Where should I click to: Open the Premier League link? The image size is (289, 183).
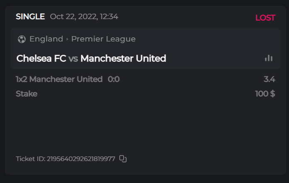point(103,39)
